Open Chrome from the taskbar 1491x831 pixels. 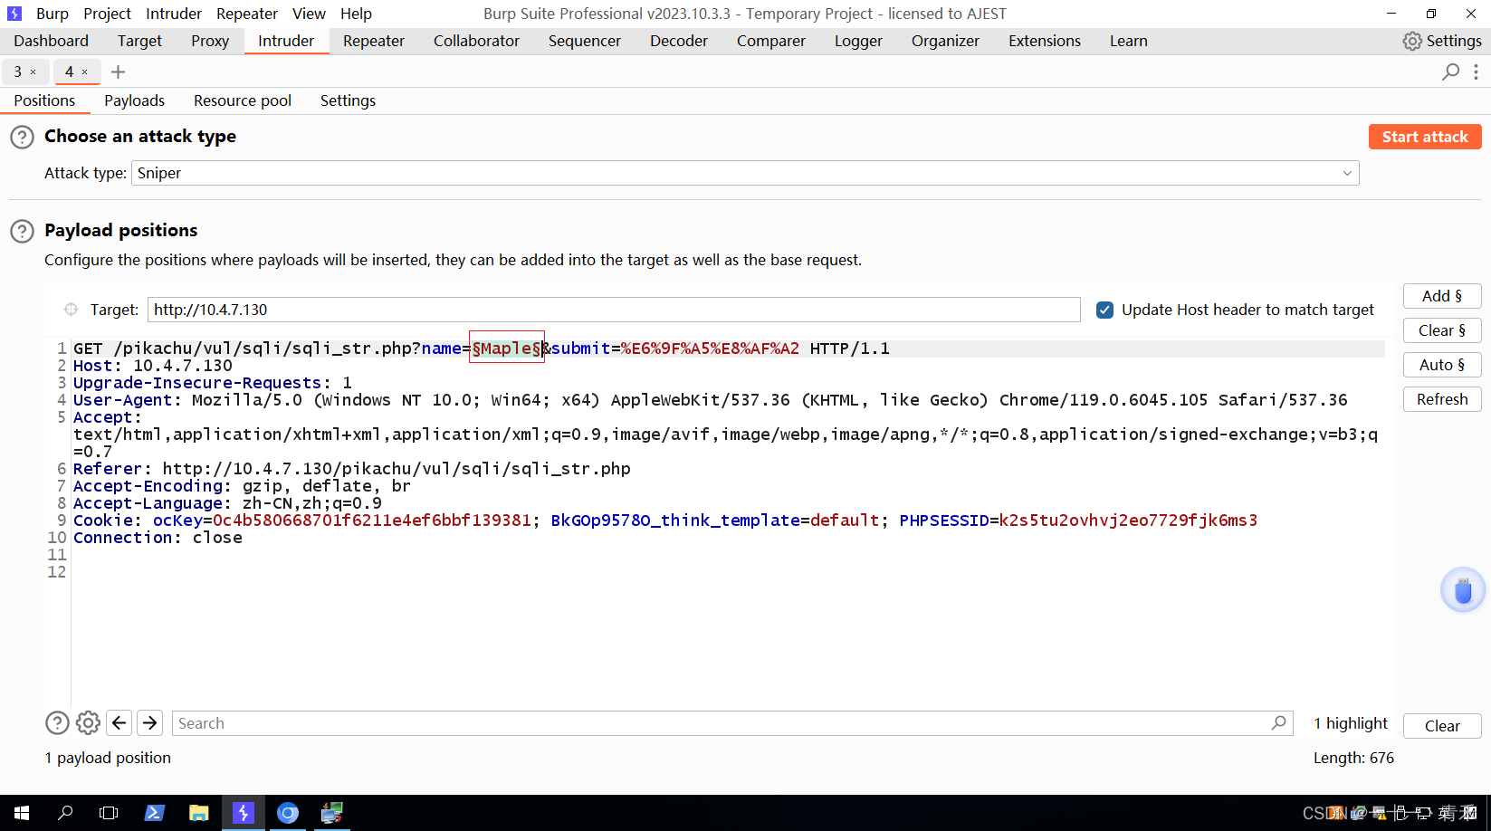click(x=288, y=813)
